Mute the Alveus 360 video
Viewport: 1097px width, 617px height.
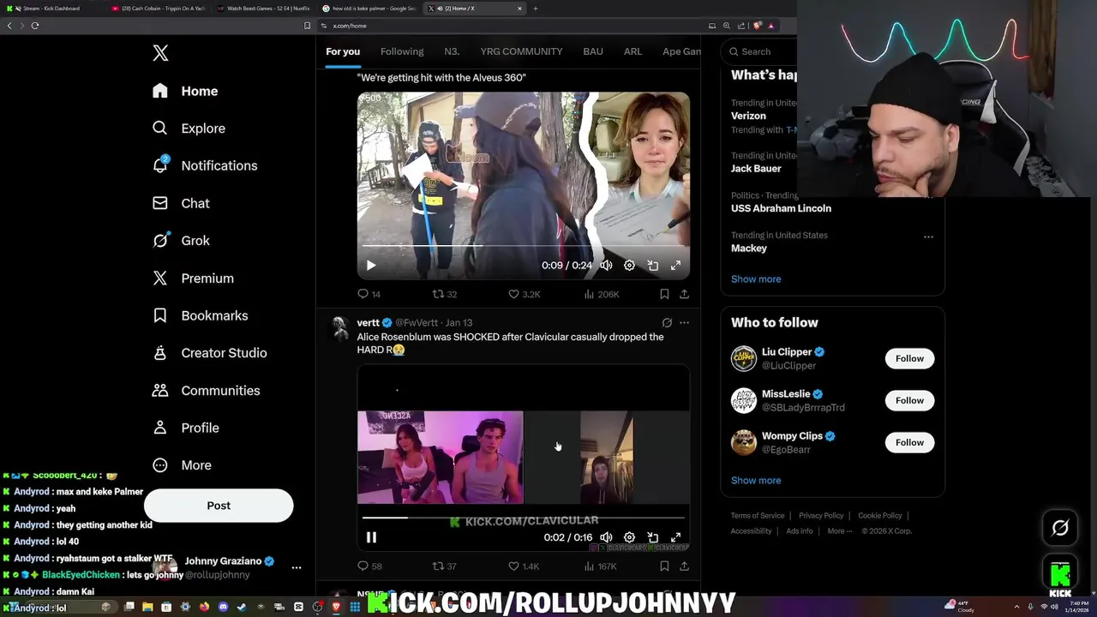tap(606, 266)
